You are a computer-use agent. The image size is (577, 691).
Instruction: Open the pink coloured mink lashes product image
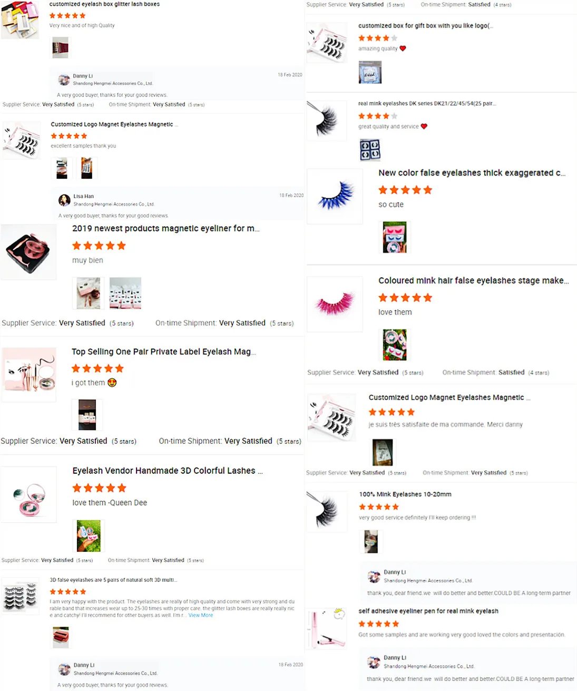pos(335,304)
